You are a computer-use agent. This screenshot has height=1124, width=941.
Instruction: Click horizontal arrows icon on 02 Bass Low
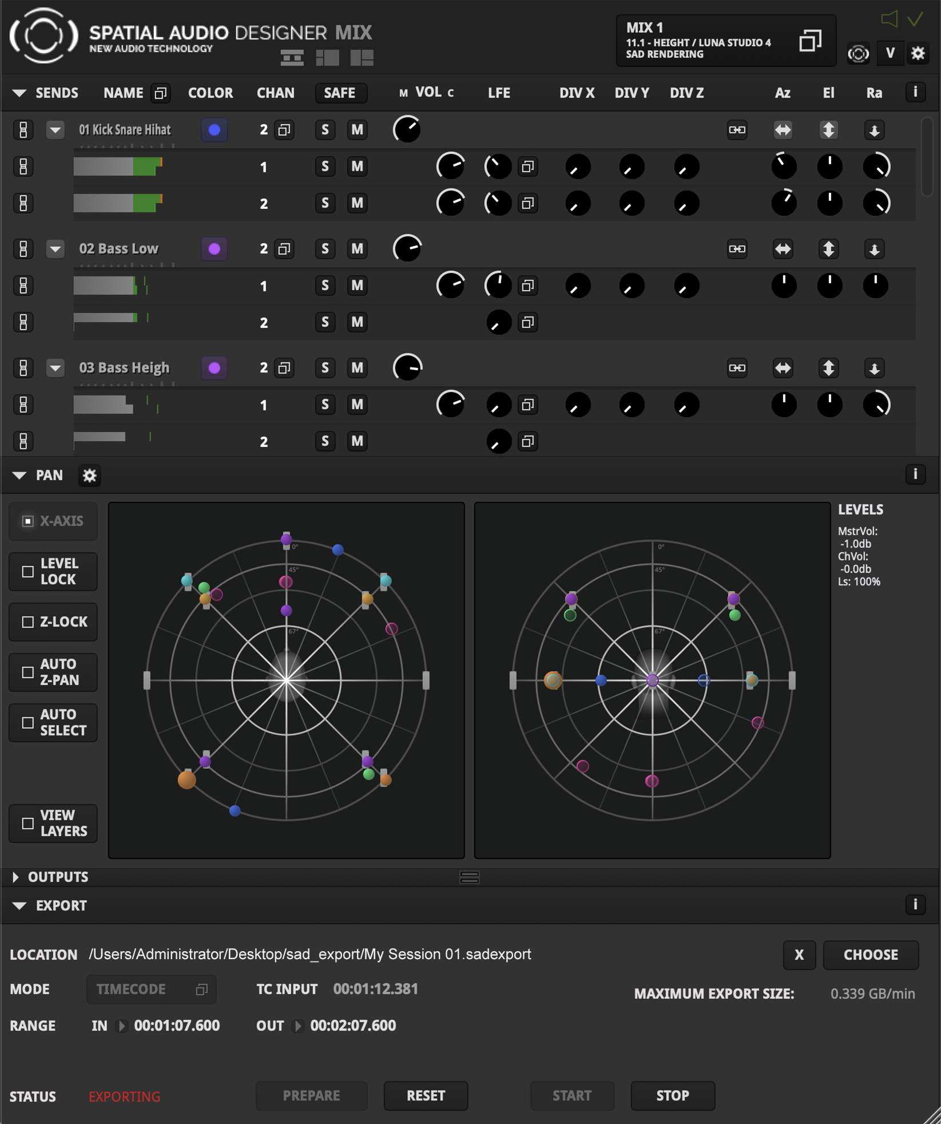pos(783,249)
